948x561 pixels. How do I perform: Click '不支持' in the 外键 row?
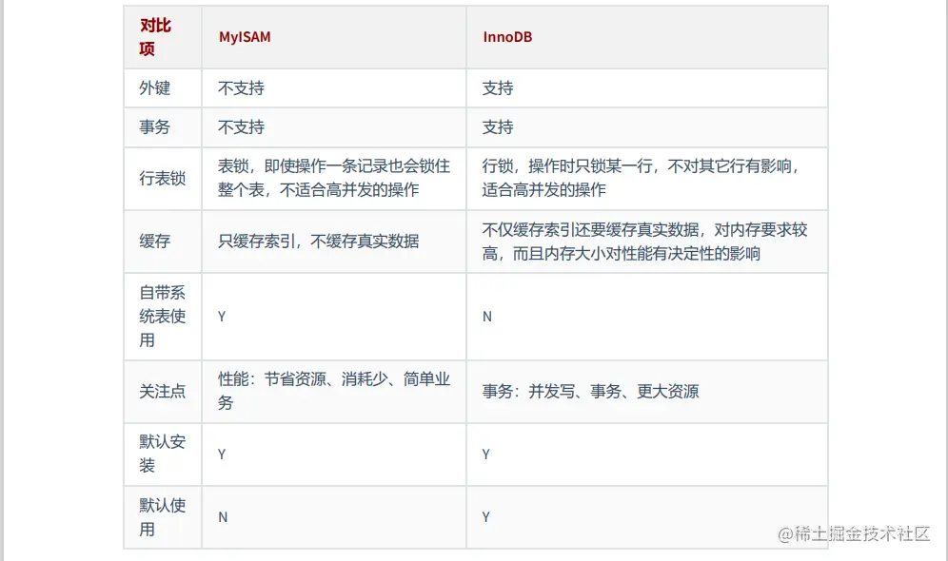(241, 88)
